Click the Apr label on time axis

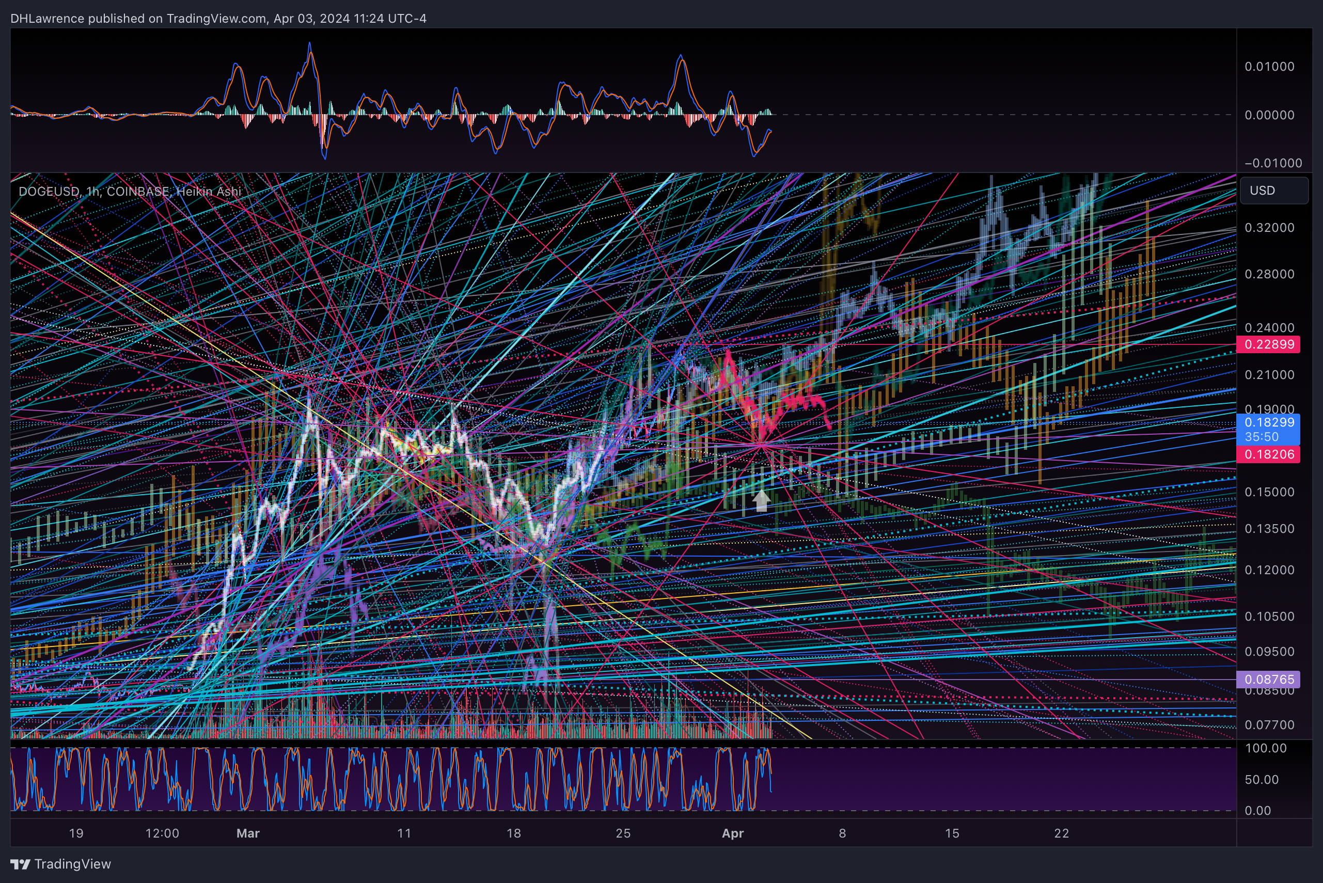(x=733, y=833)
